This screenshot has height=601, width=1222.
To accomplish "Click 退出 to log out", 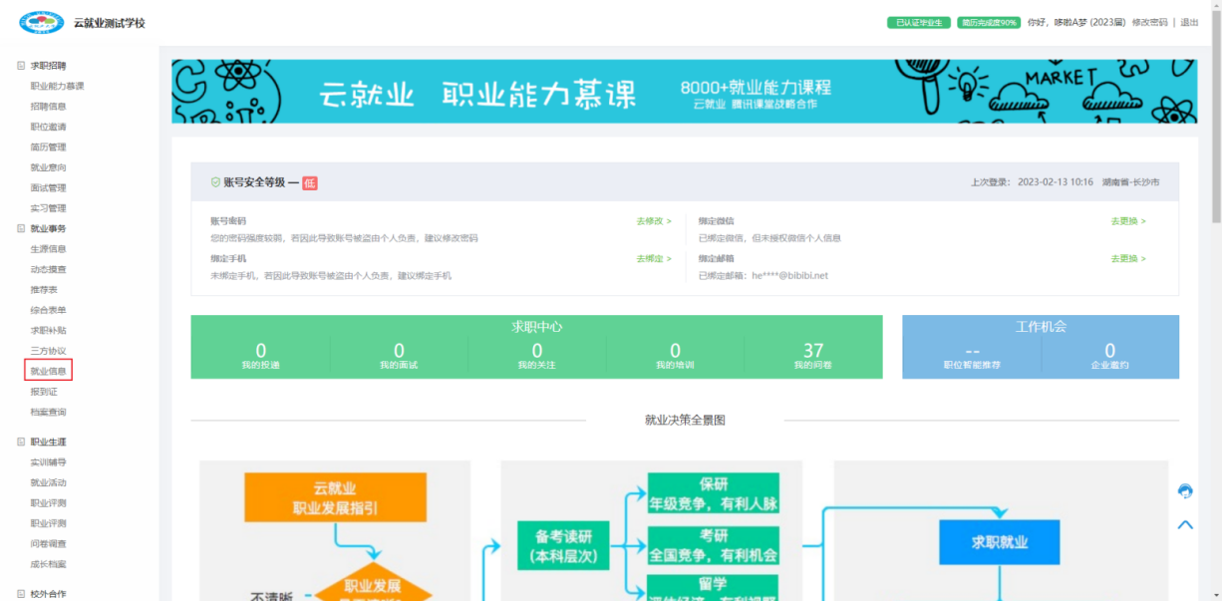I will [1189, 23].
